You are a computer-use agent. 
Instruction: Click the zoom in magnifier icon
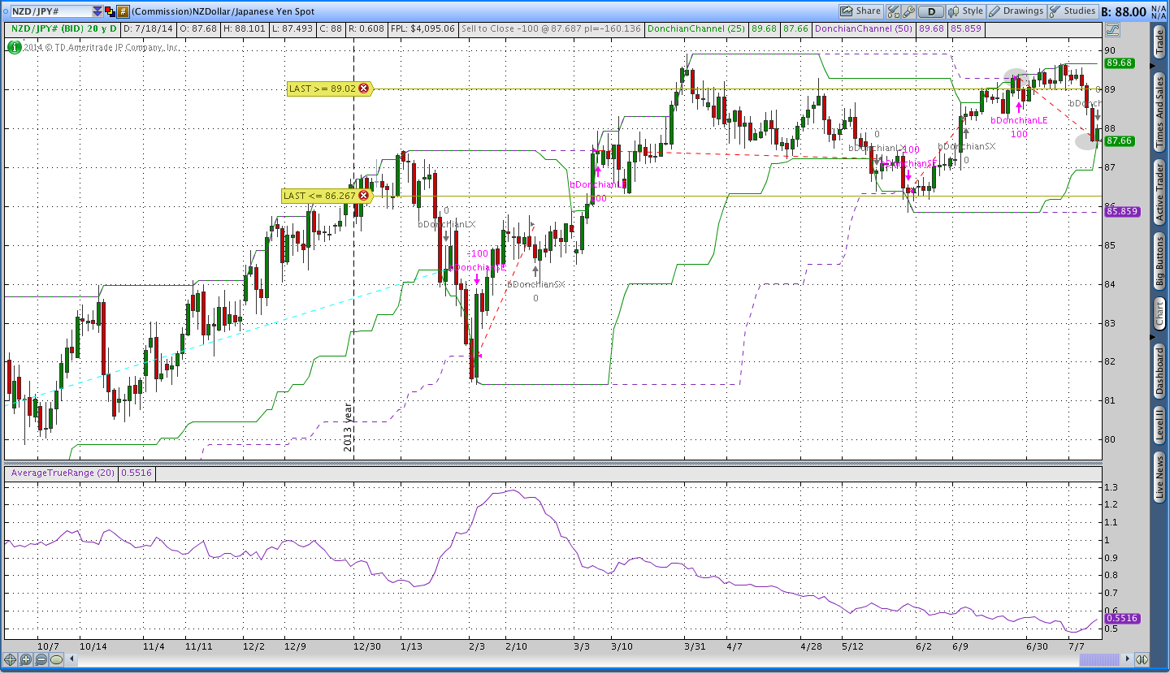click(x=25, y=659)
